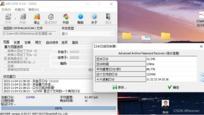
Task: Switch to the 字典 tab
Action: pyautogui.click(x=27, y=42)
